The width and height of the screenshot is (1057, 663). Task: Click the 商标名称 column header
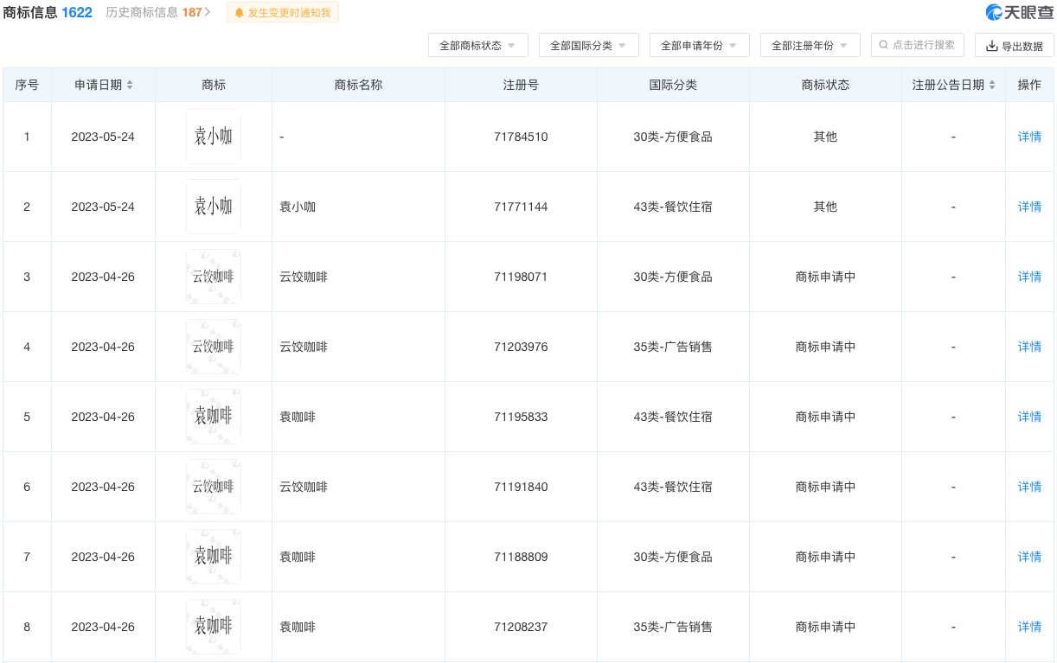pyautogui.click(x=358, y=85)
